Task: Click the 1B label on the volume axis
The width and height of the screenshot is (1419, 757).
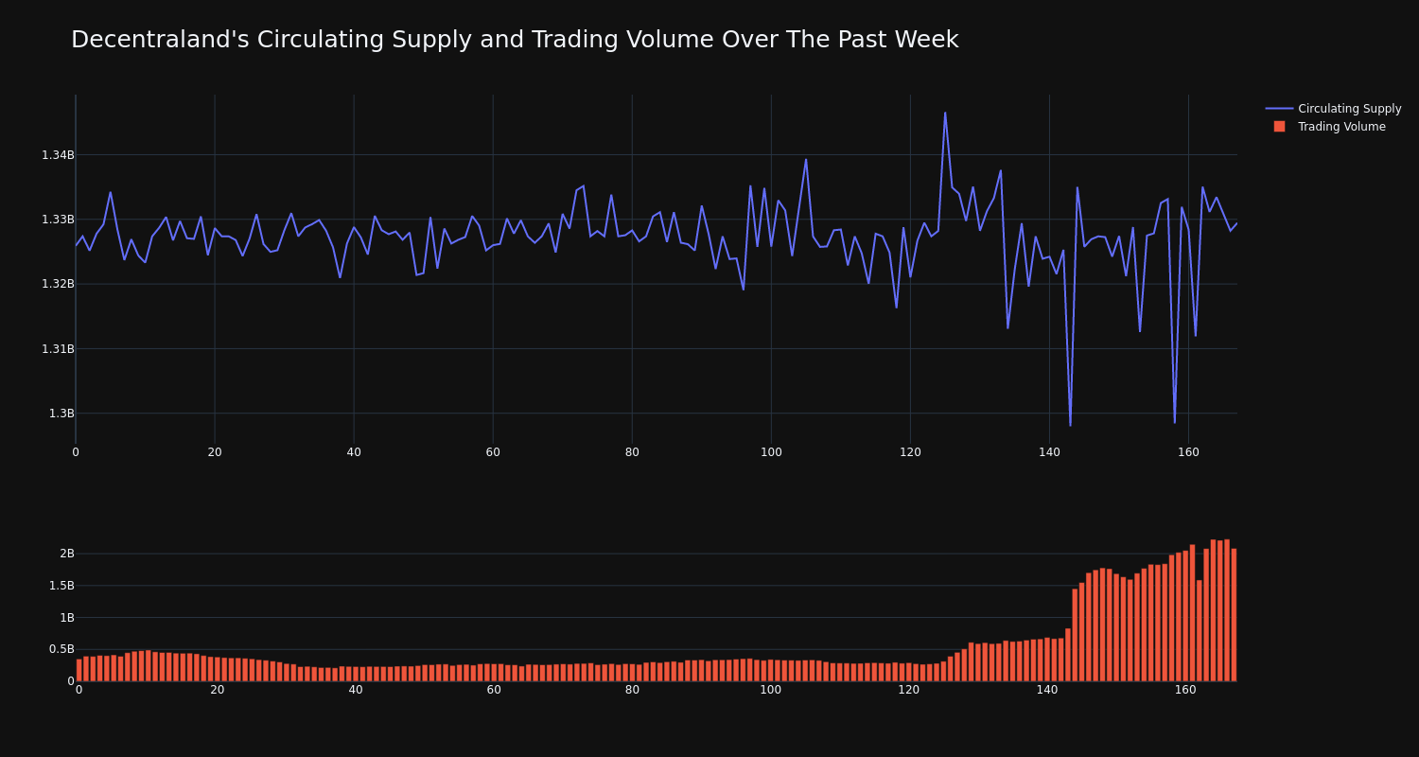Action: [x=67, y=618]
